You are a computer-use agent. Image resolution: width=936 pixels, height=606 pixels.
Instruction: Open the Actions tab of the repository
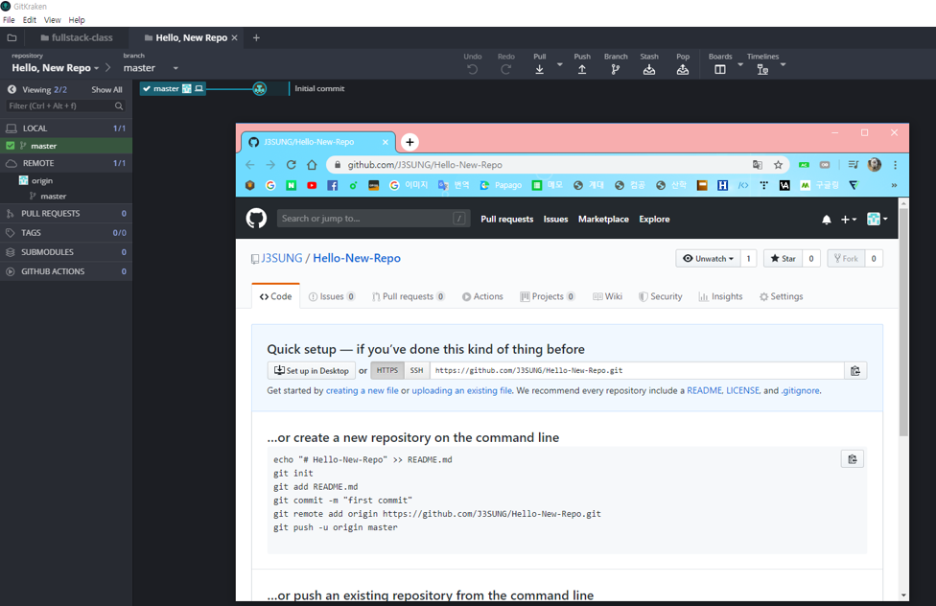click(482, 296)
